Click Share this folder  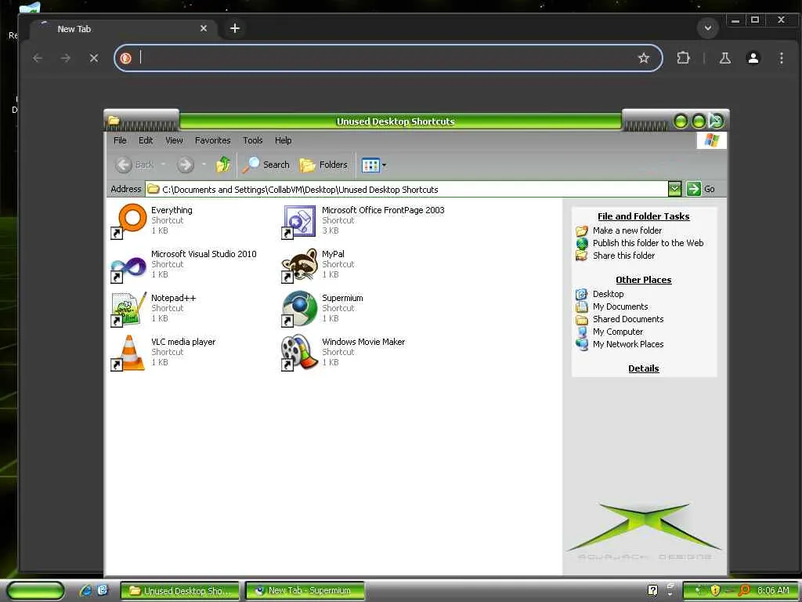click(623, 256)
